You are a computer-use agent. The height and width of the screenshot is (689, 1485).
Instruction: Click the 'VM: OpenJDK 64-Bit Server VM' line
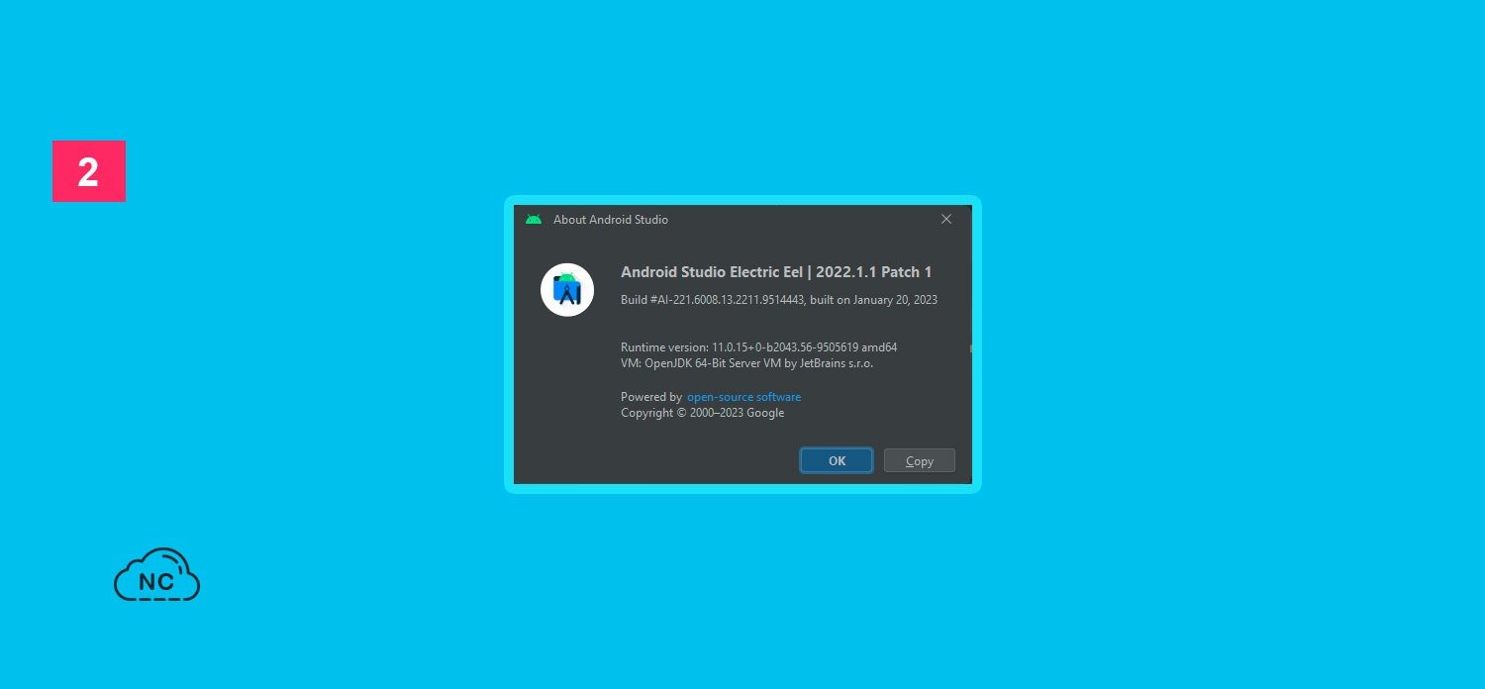[x=746, y=363]
